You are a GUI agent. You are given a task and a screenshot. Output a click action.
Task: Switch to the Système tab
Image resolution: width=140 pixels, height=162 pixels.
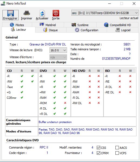click(x=80, y=25)
